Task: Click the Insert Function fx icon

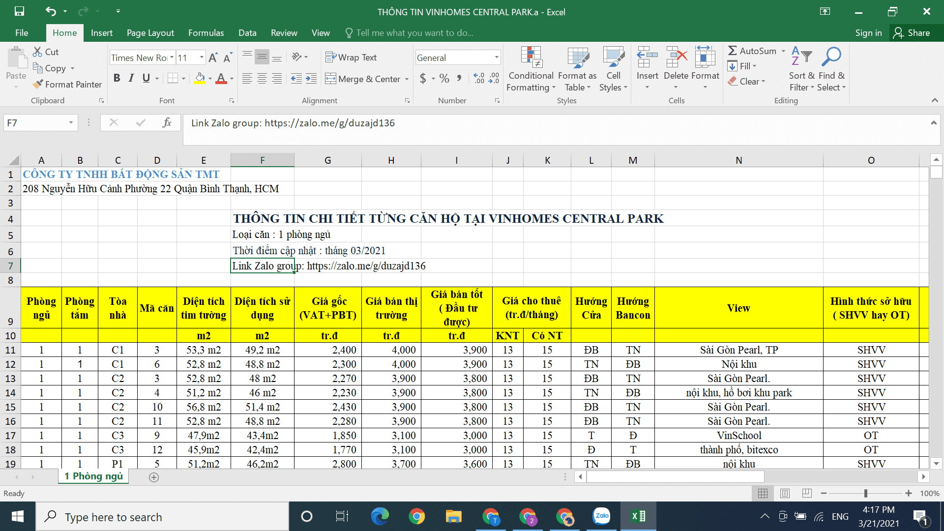Action: click(x=167, y=122)
